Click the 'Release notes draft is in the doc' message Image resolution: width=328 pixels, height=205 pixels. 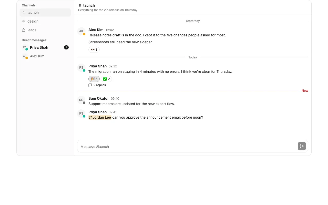(157, 35)
